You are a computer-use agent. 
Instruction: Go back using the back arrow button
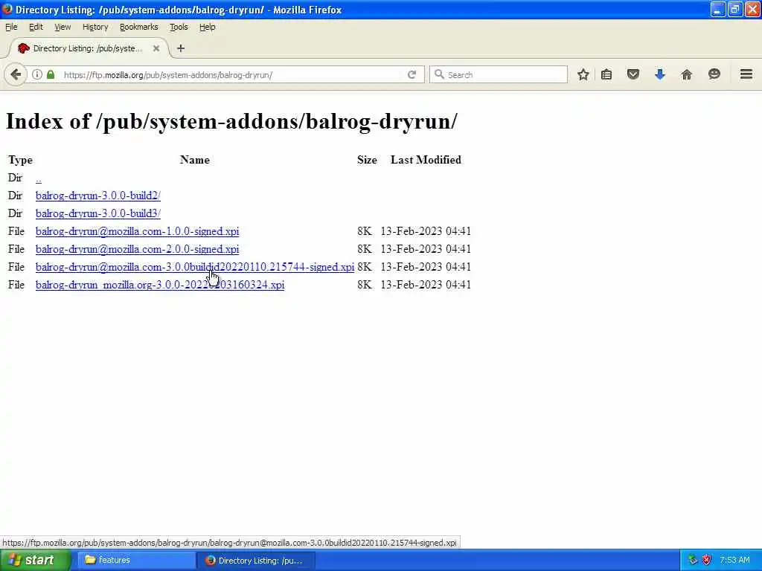click(x=16, y=75)
